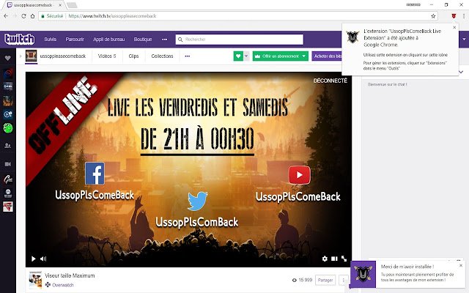Screen dimensions: 469x293
Task: Go to the browser home page icon
Action: [32, 16]
